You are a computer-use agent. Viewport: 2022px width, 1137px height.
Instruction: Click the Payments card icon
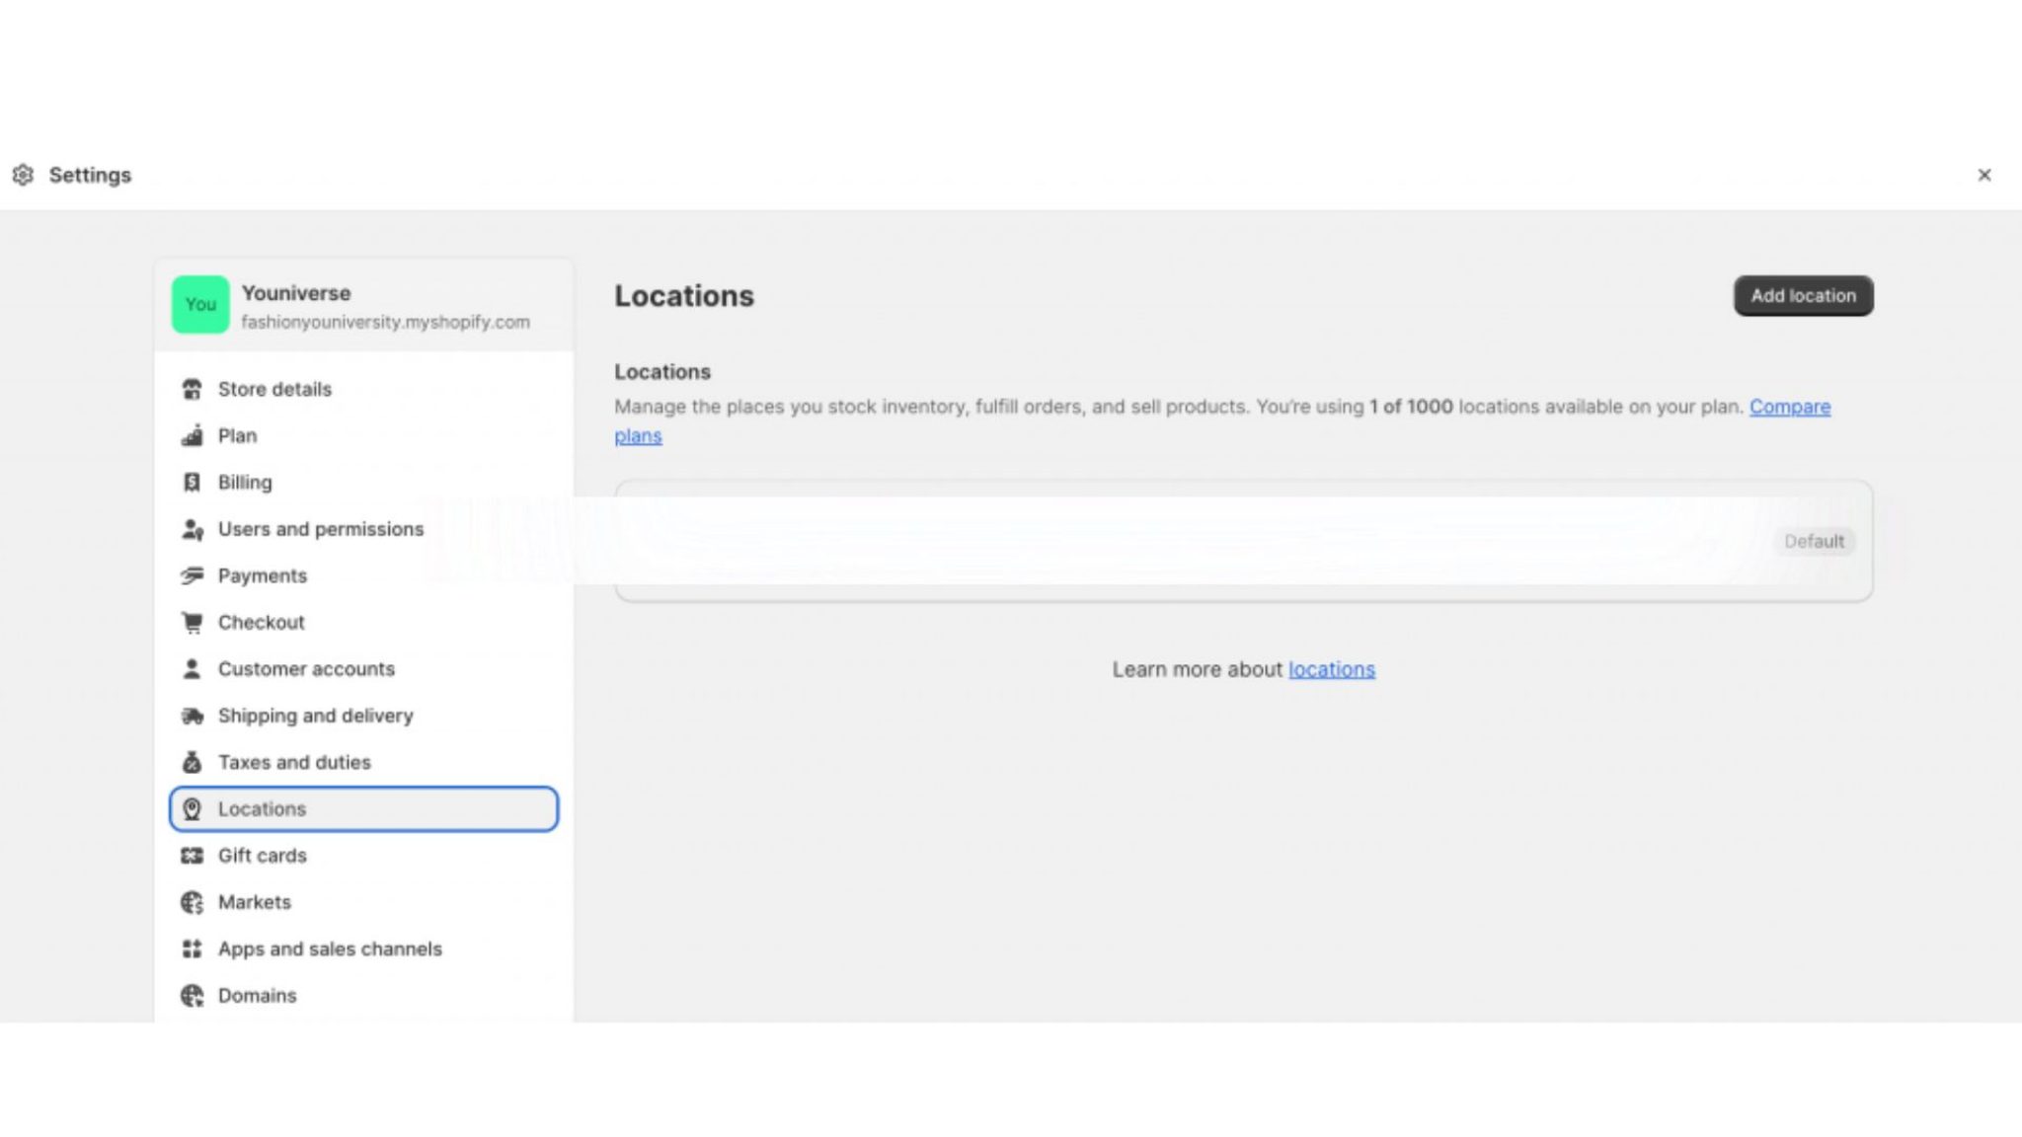(x=192, y=575)
